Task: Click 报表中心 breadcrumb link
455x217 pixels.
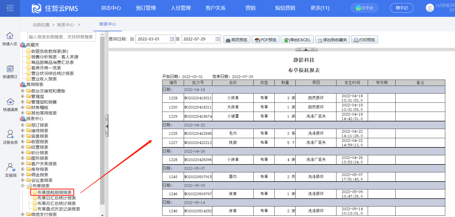Action: point(65,25)
